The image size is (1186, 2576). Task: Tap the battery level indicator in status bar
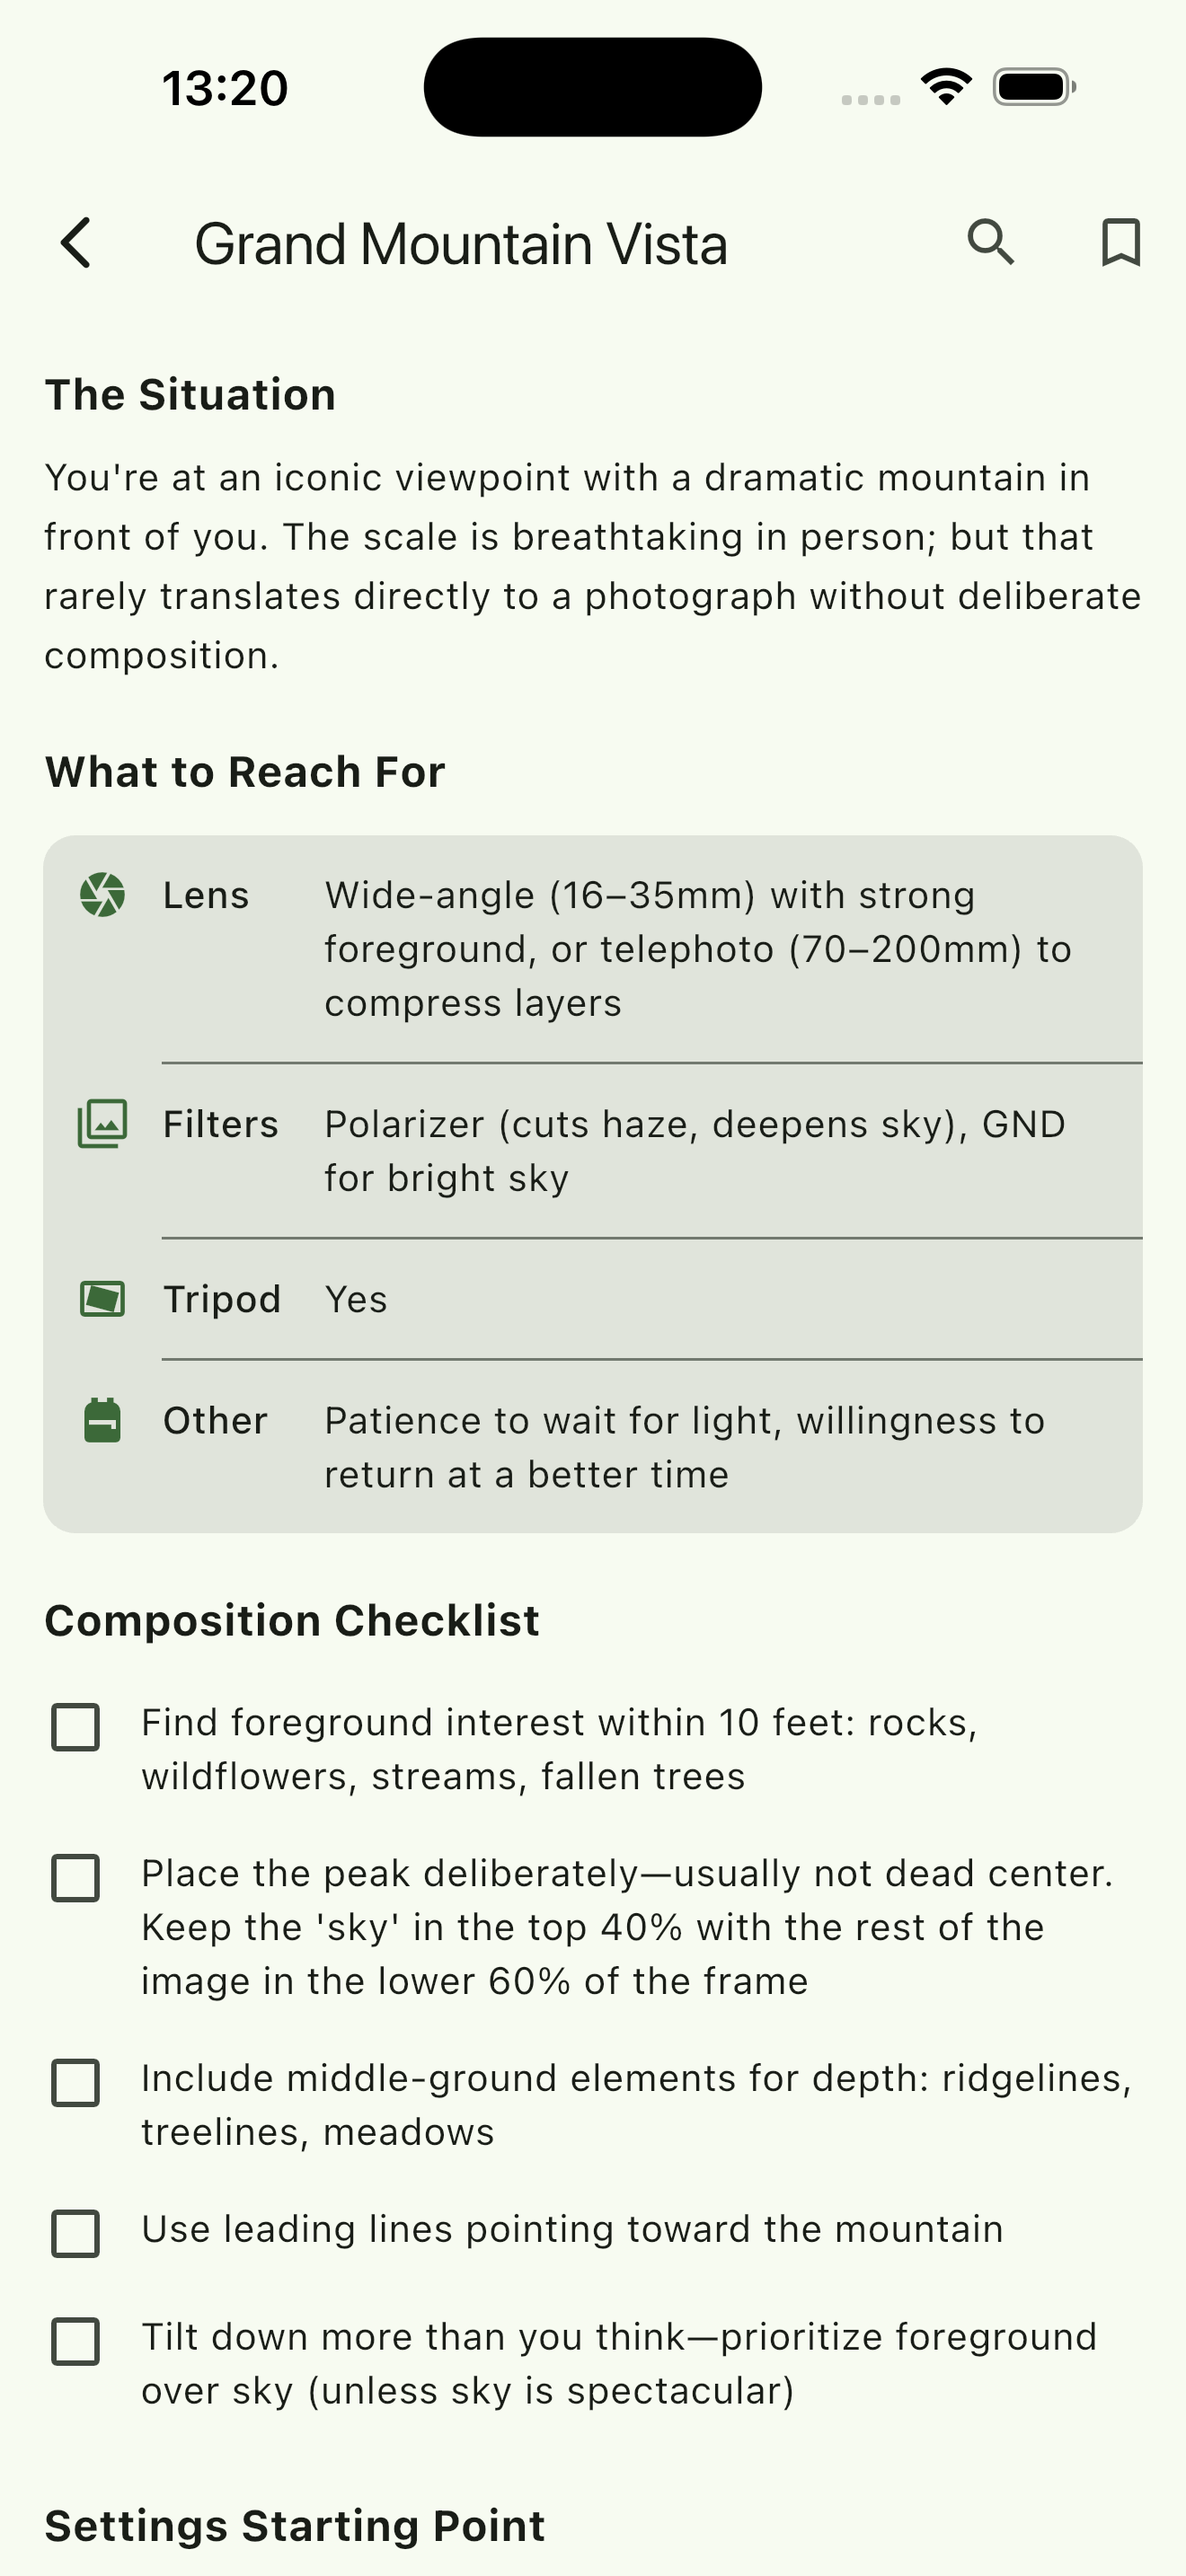pyautogui.click(x=1035, y=86)
